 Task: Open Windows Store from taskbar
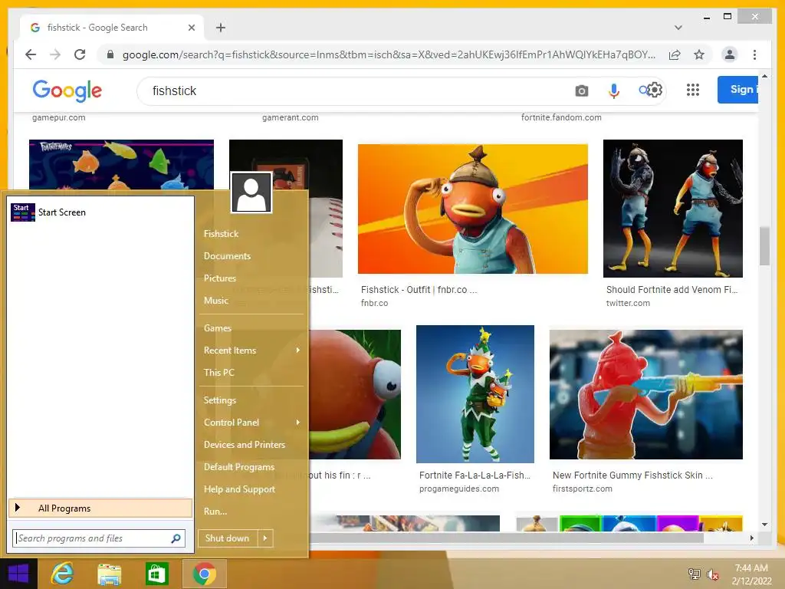pyautogui.click(x=156, y=574)
